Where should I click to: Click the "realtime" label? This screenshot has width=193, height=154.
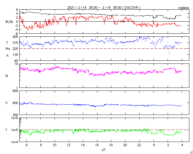(183, 8)
